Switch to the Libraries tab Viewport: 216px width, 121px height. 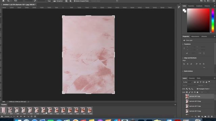pyautogui.click(x=204, y=37)
